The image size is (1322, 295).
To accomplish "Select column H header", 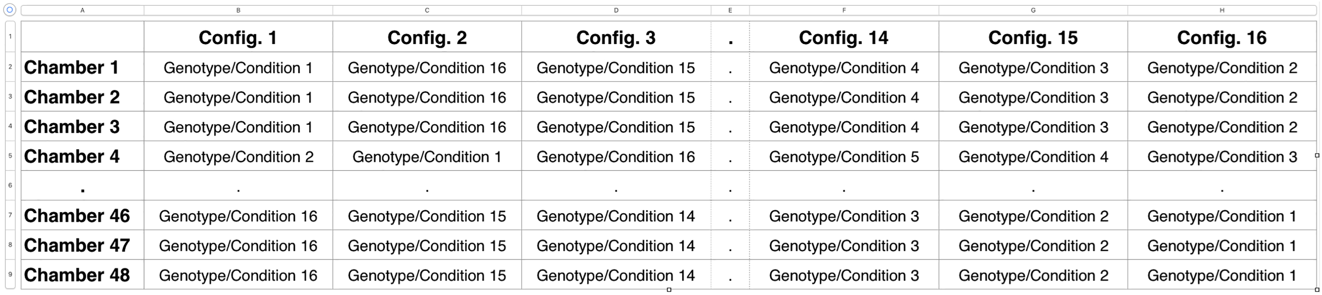I will (1222, 10).
